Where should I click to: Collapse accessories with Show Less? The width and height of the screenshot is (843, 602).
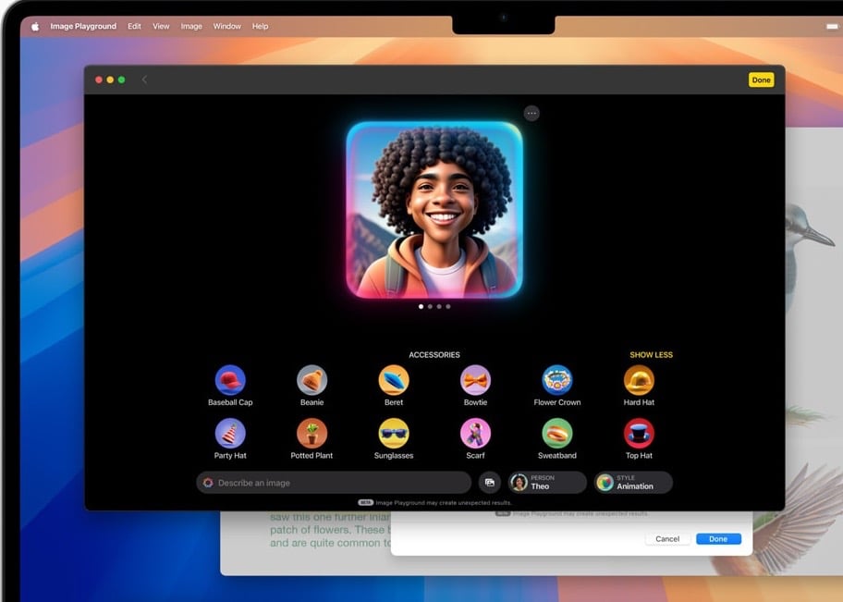651,354
